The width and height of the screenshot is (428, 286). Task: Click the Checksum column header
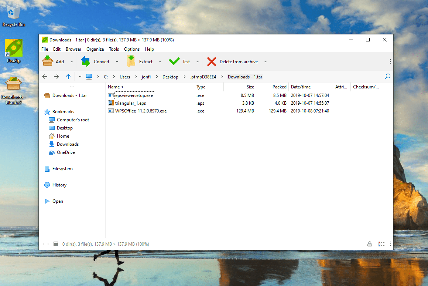[367, 87]
